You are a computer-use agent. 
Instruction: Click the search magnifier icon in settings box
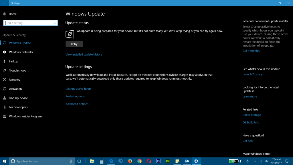pyautogui.click(x=55, y=23)
